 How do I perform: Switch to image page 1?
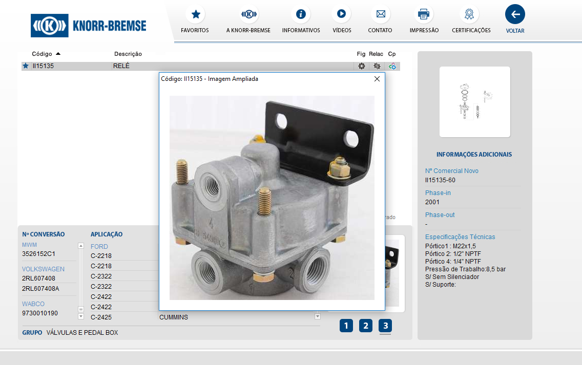coord(346,326)
